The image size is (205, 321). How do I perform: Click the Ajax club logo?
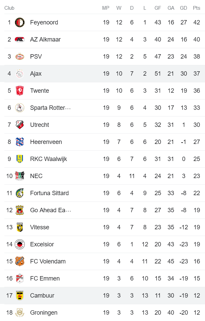tap(20, 74)
